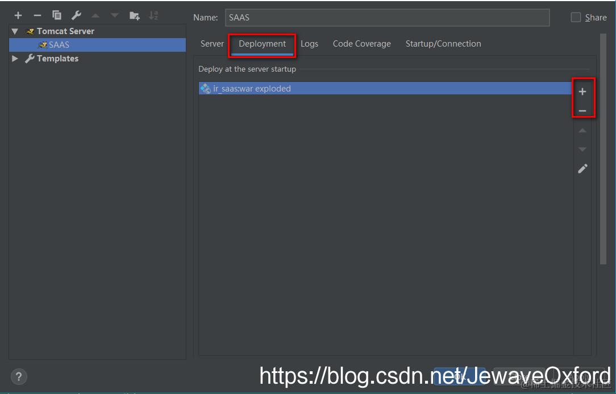Open the Code Coverage tab
Image resolution: width=616 pixels, height=394 pixels.
(361, 44)
